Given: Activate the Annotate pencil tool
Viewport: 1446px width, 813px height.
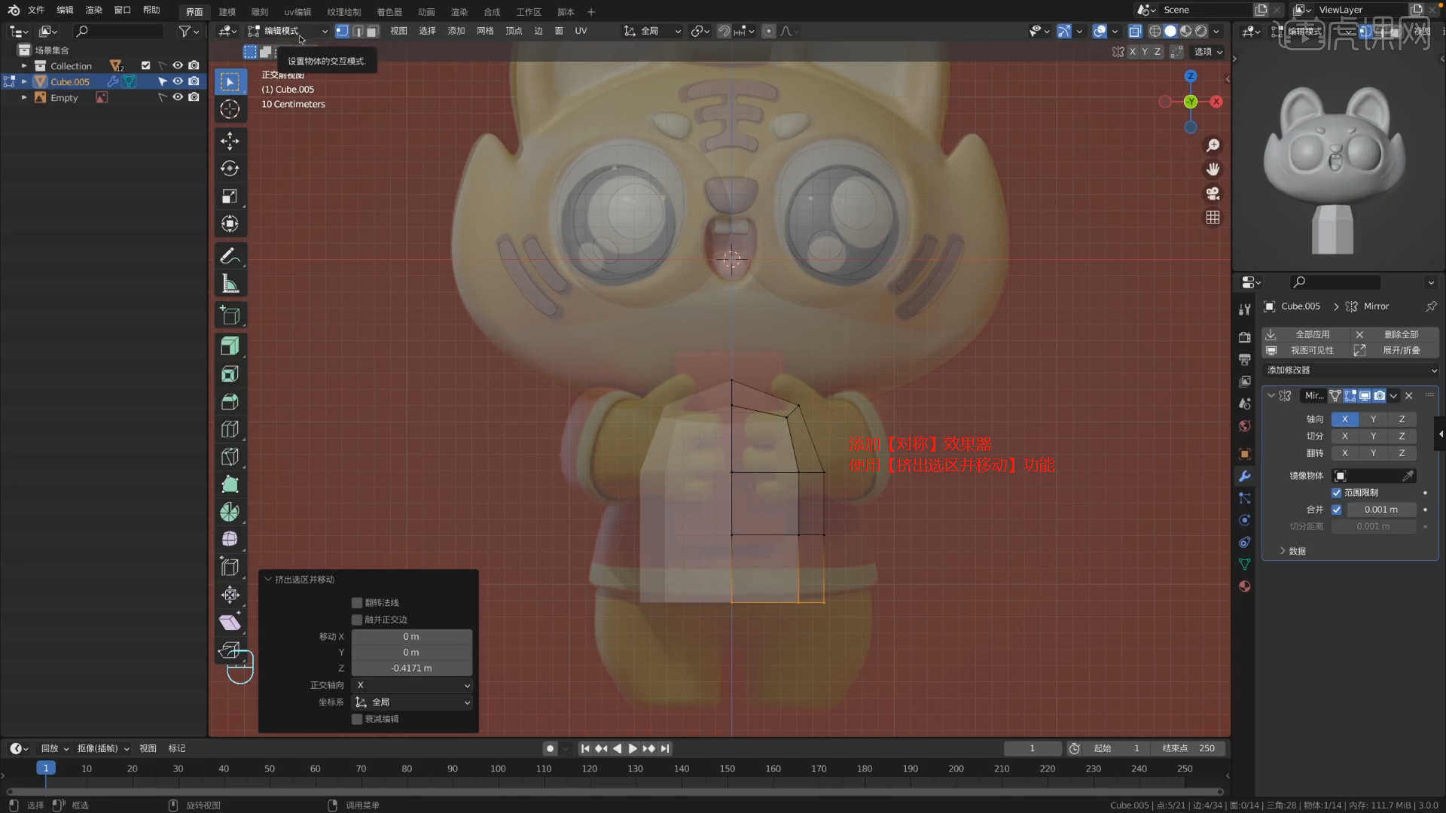Looking at the screenshot, I should 230,256.
